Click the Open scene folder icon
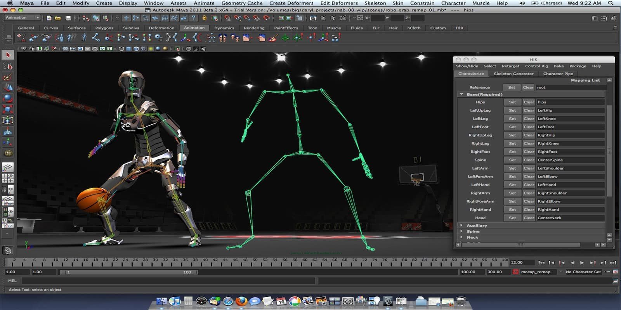 58,18
